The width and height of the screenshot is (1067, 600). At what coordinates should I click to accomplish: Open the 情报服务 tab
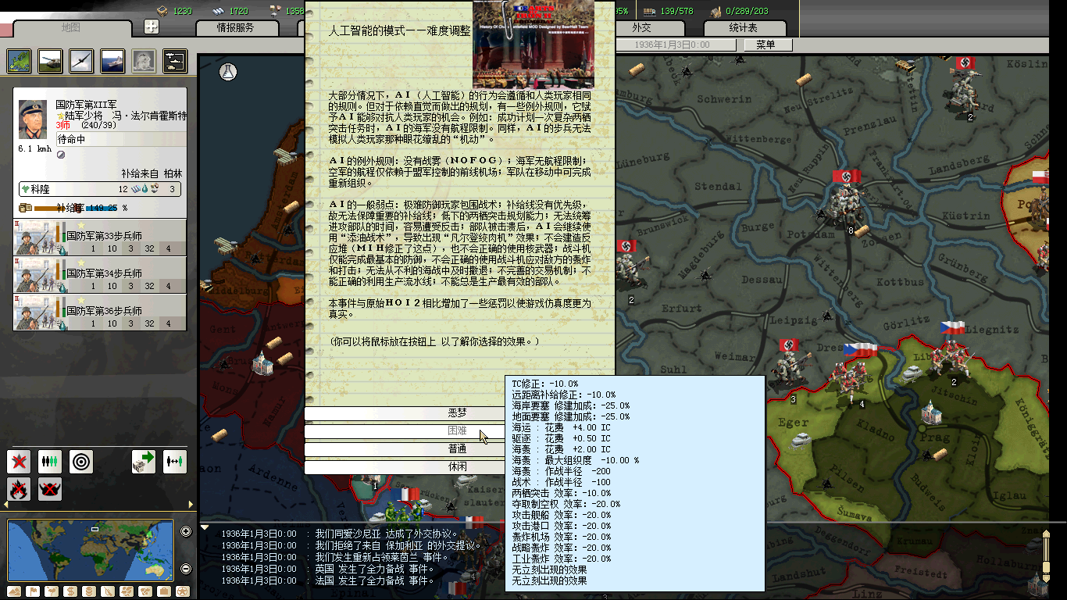[236, 27]
